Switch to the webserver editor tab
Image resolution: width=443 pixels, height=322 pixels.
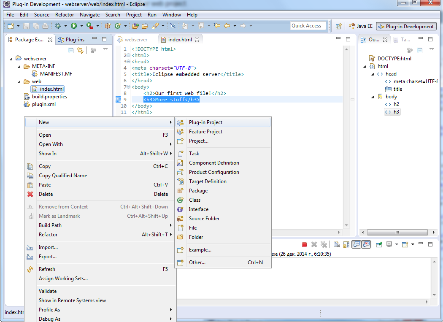[x=132, y=40]
